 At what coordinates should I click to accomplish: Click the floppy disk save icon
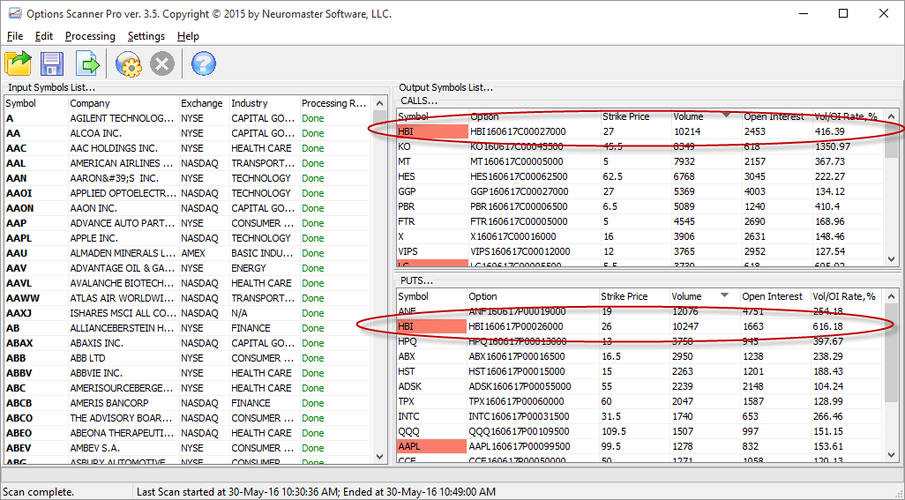coord(52,63)
